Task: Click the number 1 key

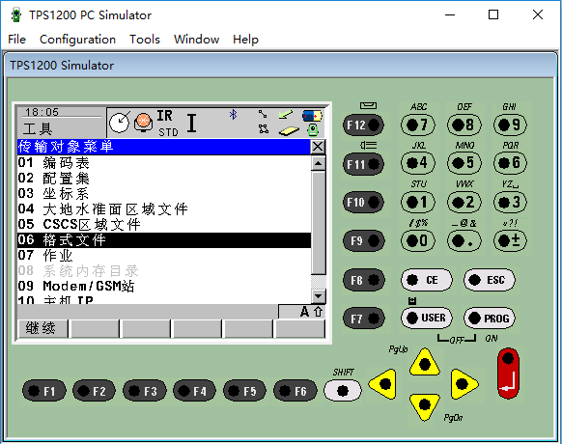Action: click(418, 202)
